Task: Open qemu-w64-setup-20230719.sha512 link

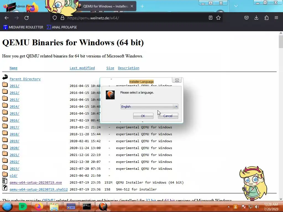Action: 39,189
